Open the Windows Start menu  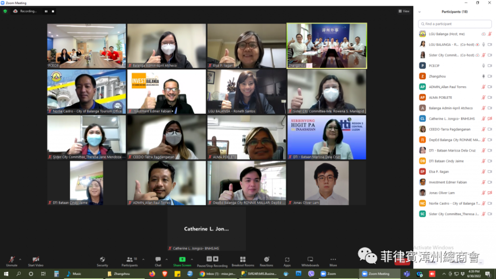(x=6, y=274)
